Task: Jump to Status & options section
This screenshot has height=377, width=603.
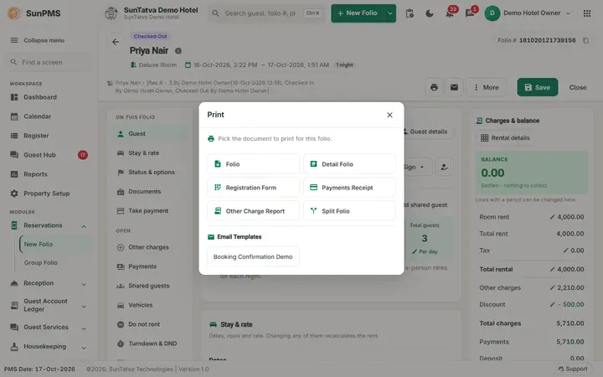Action: 150,173
